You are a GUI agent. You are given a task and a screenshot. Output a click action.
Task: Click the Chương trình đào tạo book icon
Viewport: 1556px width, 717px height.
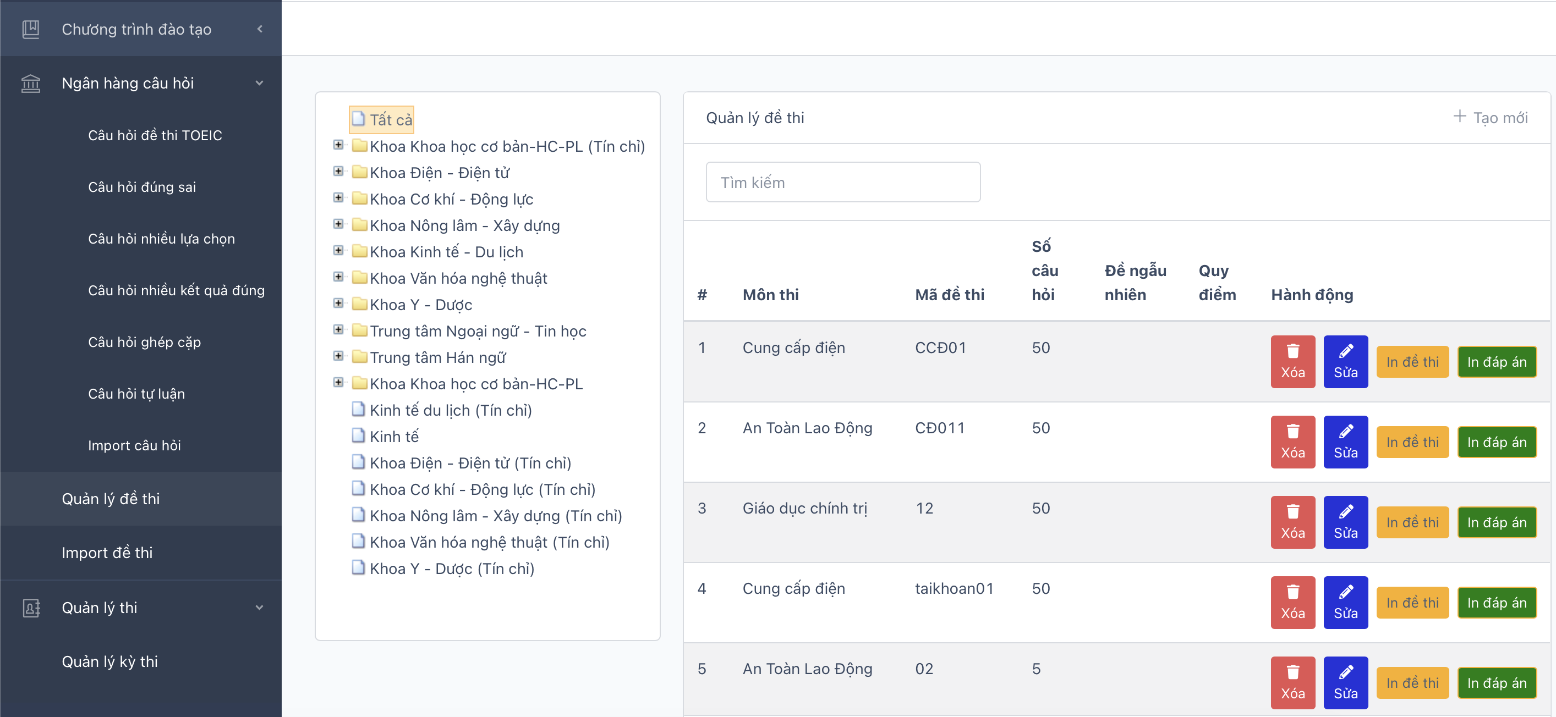click(31, 29)
